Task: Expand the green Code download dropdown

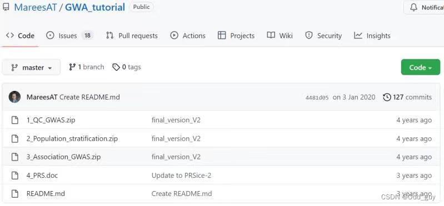Action: (x=421, y=67)
